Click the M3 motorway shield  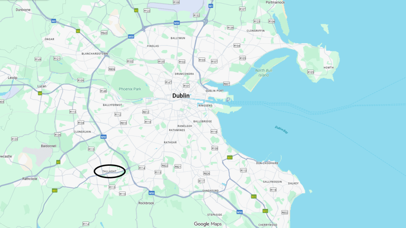pos(54,21)
